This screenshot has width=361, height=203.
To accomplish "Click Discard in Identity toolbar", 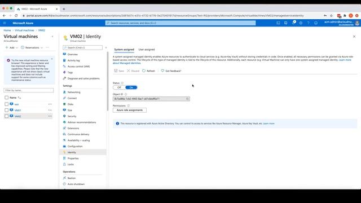I will pos(133,71).
